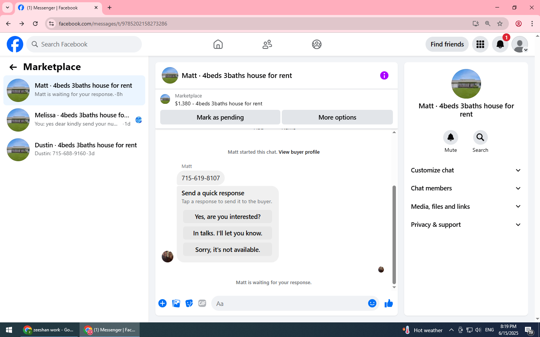Click the Facebook logo
Image resolution: width=540 pixels, height=337 pixels.
coord(15,44)
